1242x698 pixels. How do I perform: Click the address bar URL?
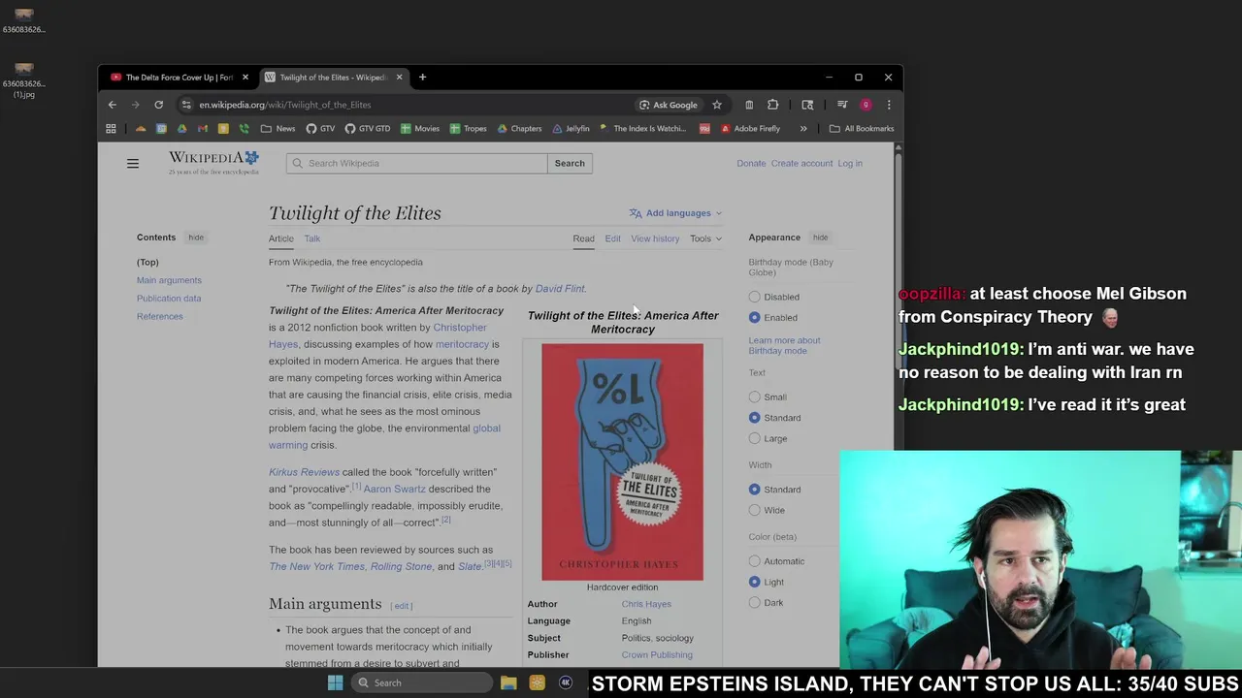[285, 105]
